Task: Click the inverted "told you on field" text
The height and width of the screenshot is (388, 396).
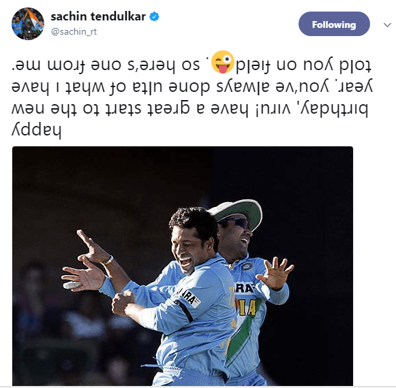Action: coord(304,65)
